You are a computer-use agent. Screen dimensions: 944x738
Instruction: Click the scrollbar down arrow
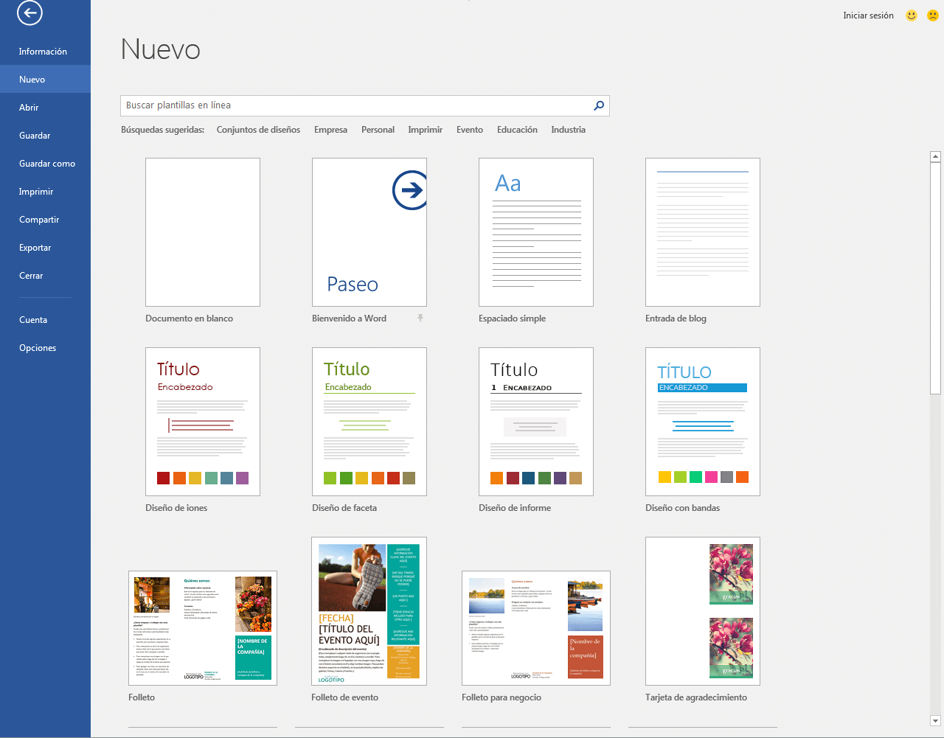935,720
